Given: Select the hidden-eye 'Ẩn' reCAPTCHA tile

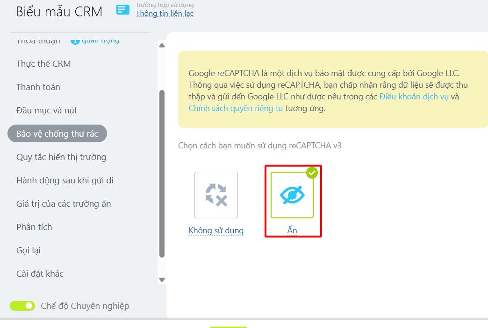Looking at the screenshot, I should click(x=292, y=195).
